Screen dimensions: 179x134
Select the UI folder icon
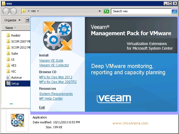pyautogui.click(x=8, y=59)
